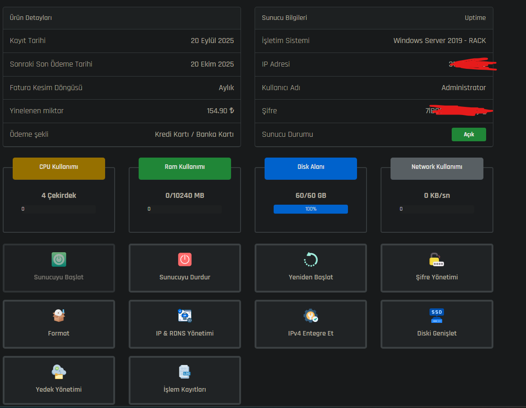Click the 4 Çekirdek text
The width and height of the screenshot is (526, 408).
[59, 196]
